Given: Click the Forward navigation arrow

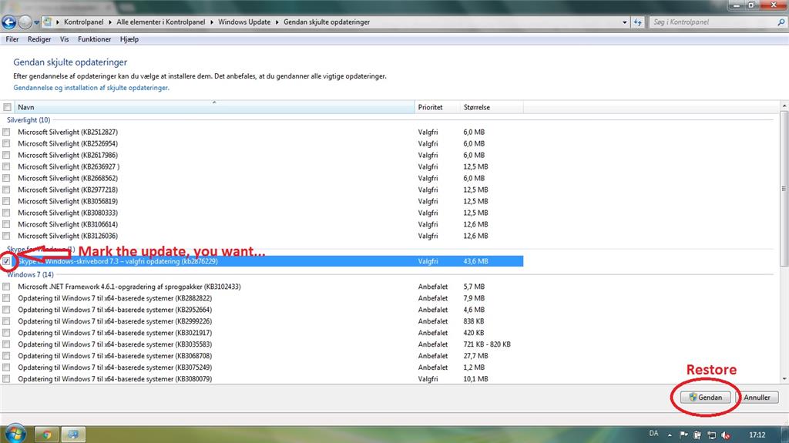Looking at the screenshot, I should point(25,22).
